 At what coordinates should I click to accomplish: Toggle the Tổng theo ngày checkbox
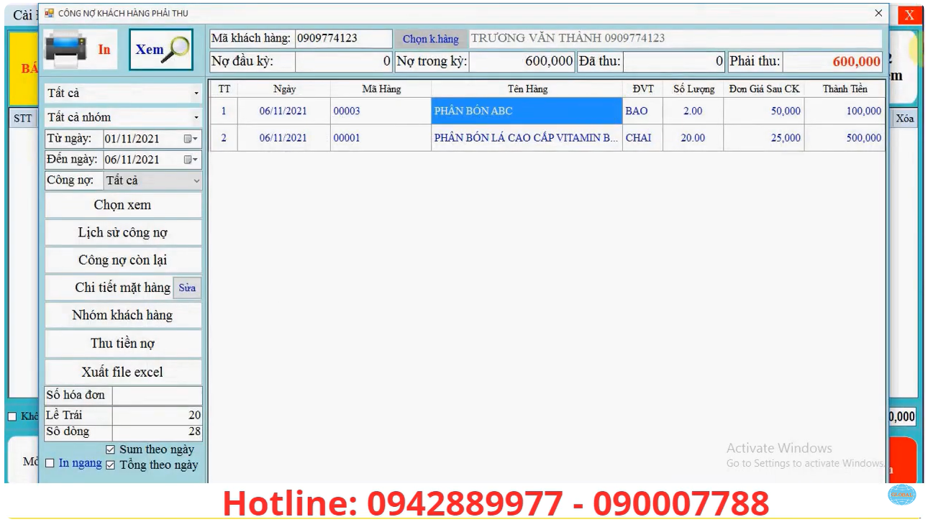pos(110,465)
